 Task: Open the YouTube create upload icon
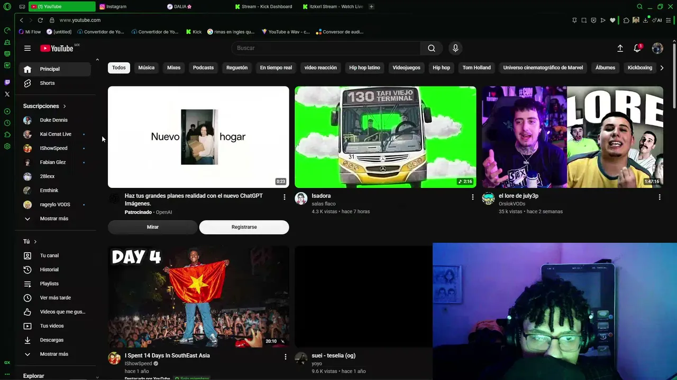(x=620, y=48)
